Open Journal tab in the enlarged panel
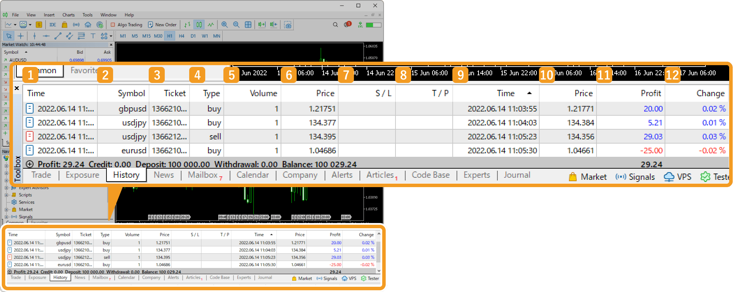Screen dimensions: 733x292 517,175
